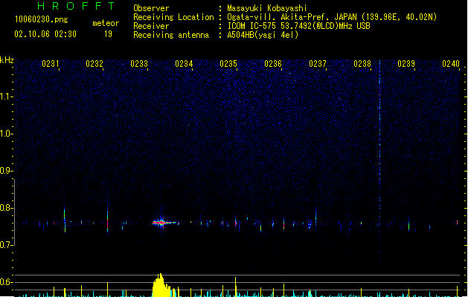Click the Receiver label

[x=151, y=26]
